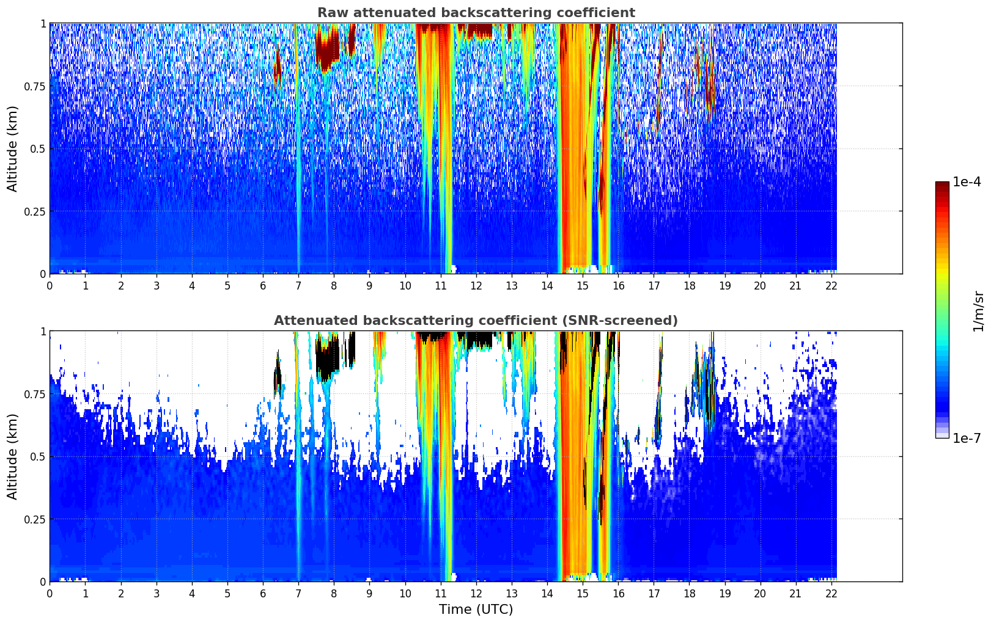Click hour tick '15' on top plot axis
The width and height of the screenshot is (991, 623).
pyautogui.click(x=583, y=285)
